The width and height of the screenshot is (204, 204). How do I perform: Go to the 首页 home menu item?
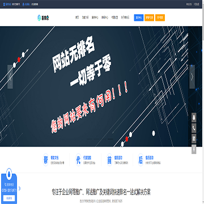[77, 18]
